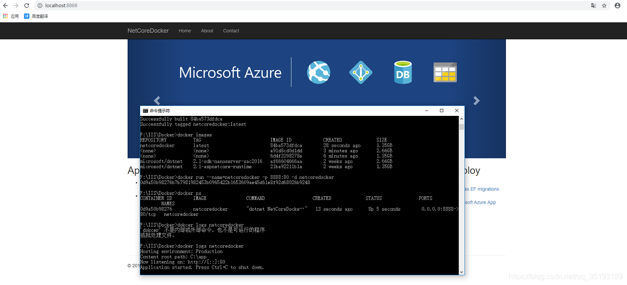The height and width of the screenshot is (285, 627).
Task: Open the Apps grid bookmark
Action: point(11,16)
